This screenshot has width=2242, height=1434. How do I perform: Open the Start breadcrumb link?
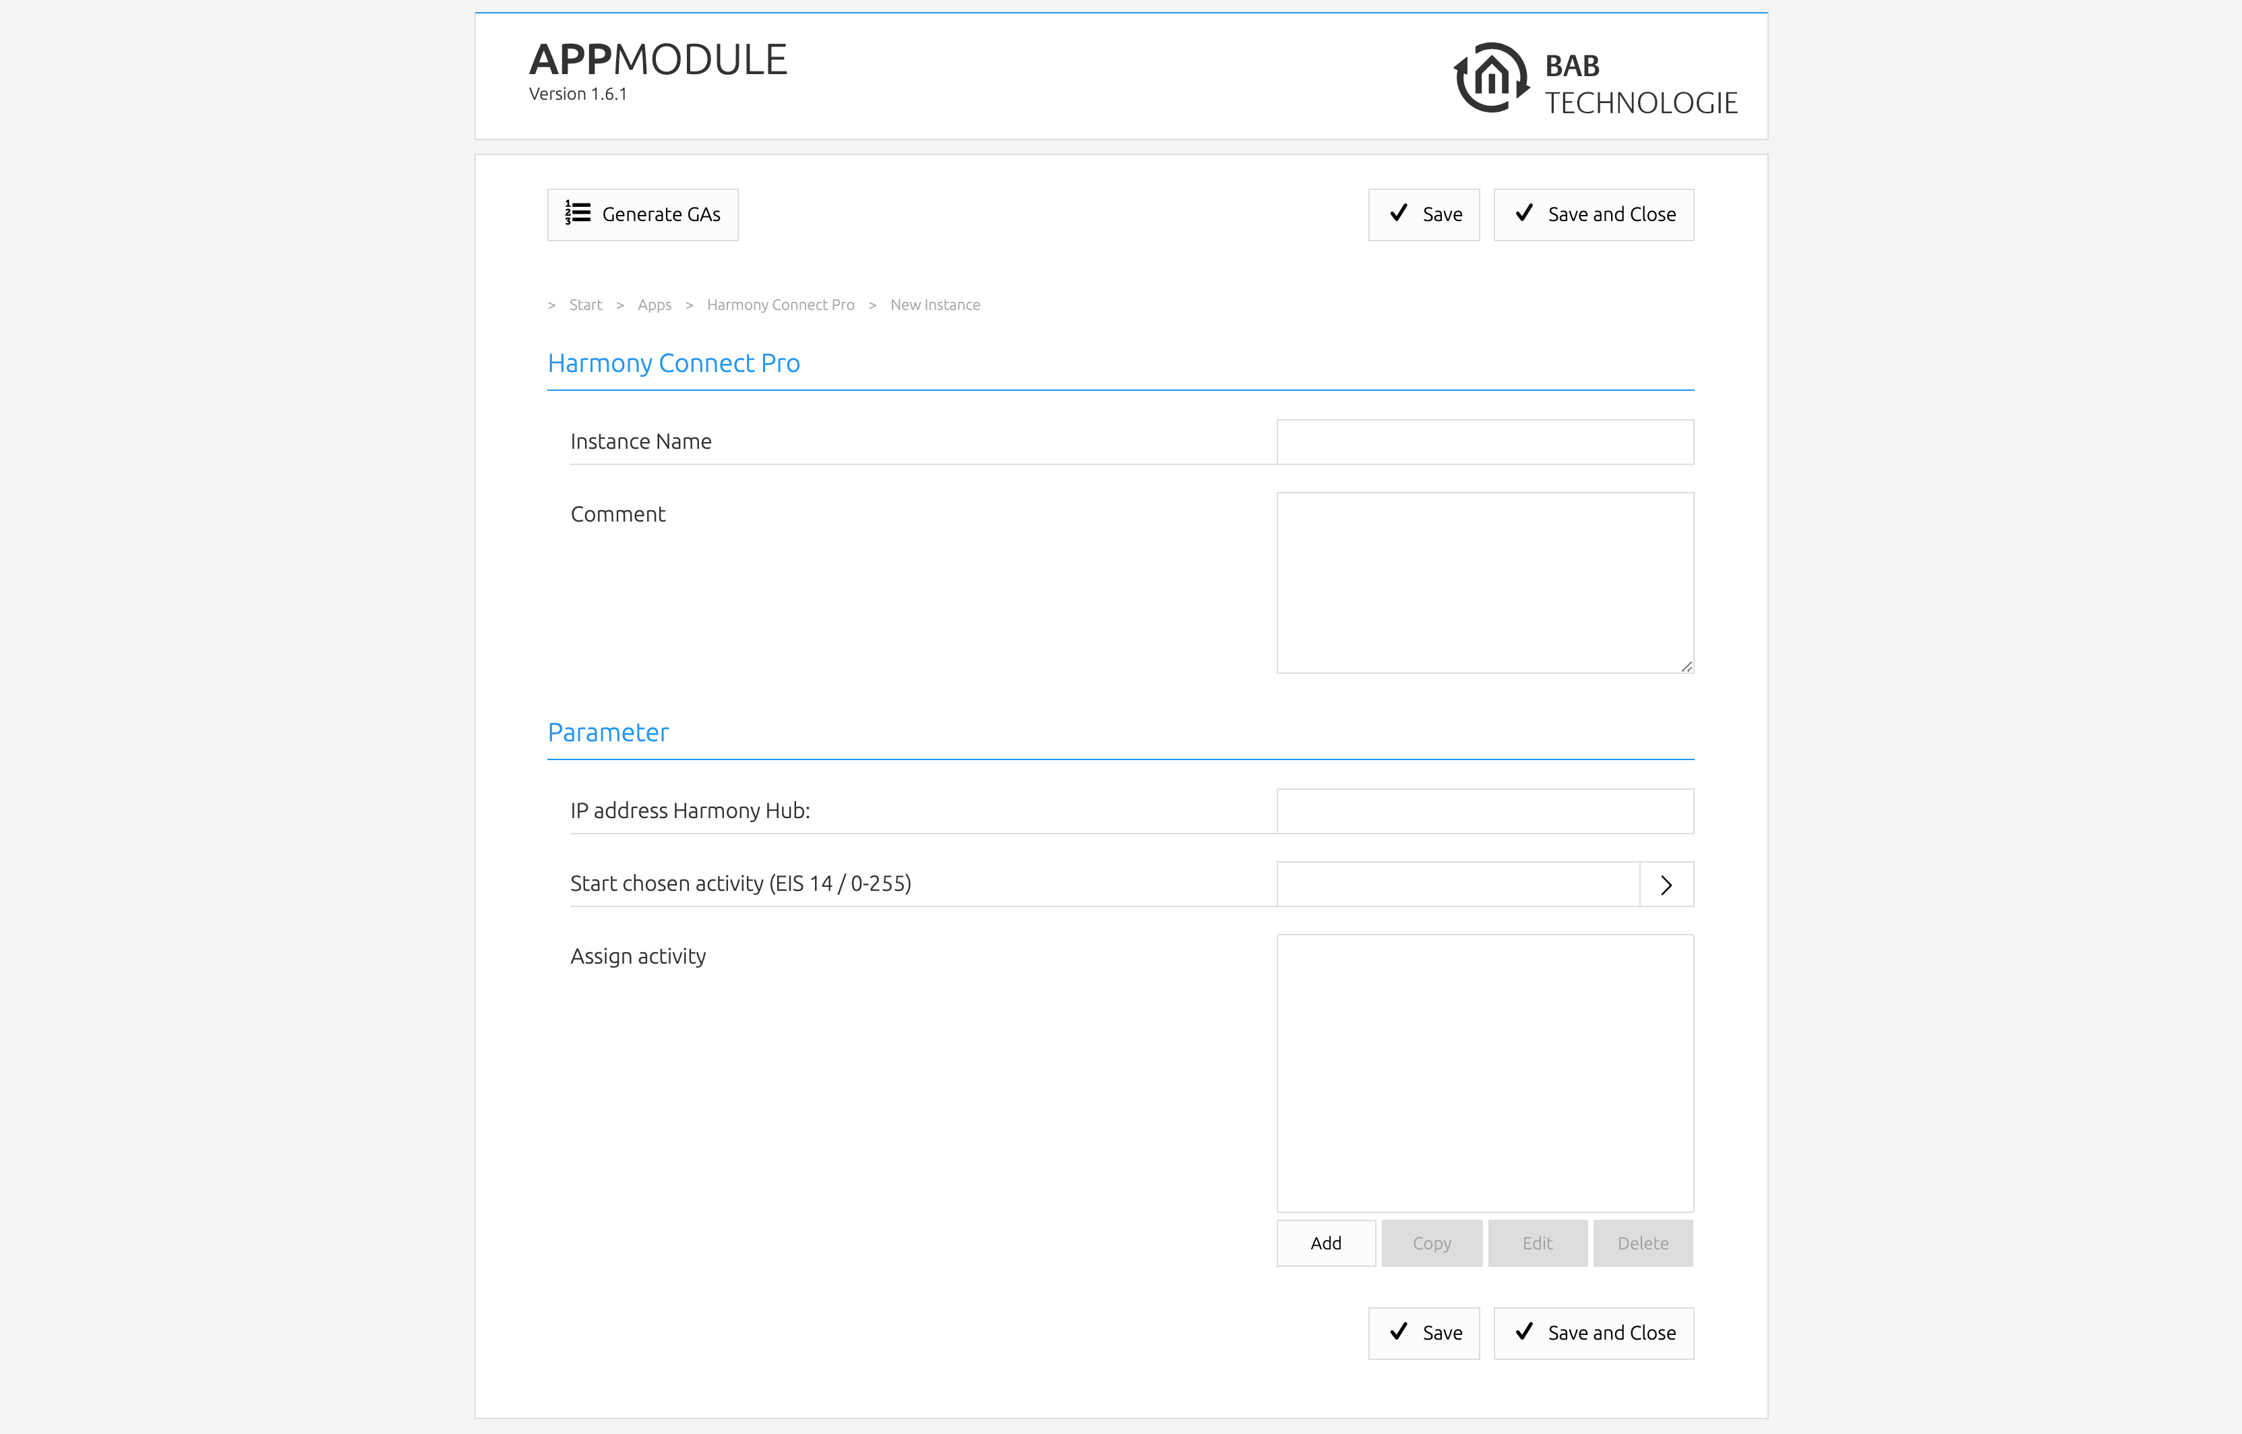tap(585, 305)
